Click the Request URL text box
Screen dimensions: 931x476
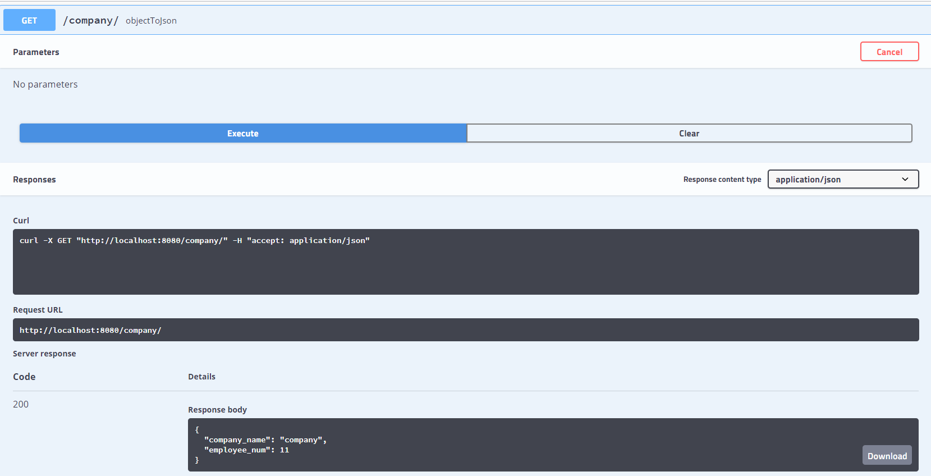(465, 330)
